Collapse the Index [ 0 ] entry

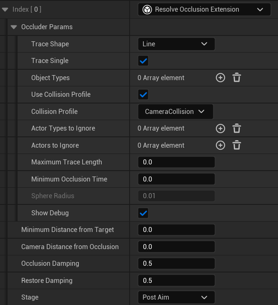coord(5,10)
